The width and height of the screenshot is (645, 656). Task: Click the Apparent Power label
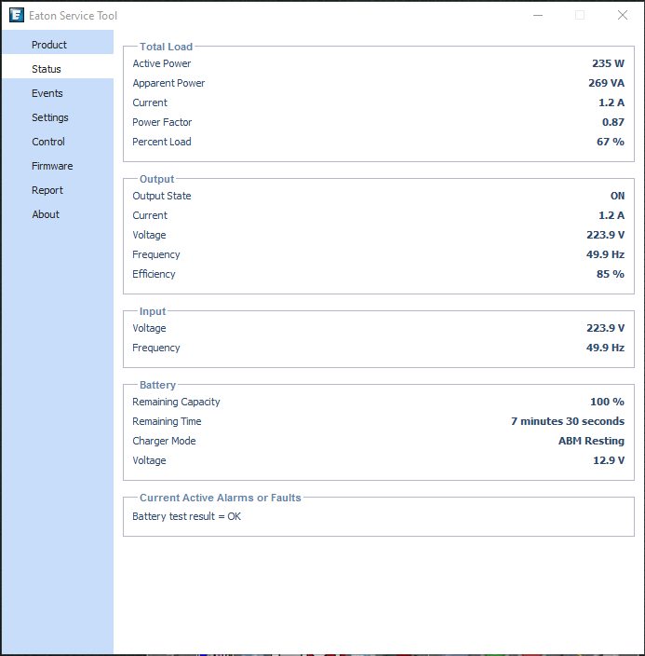[168, 83]
